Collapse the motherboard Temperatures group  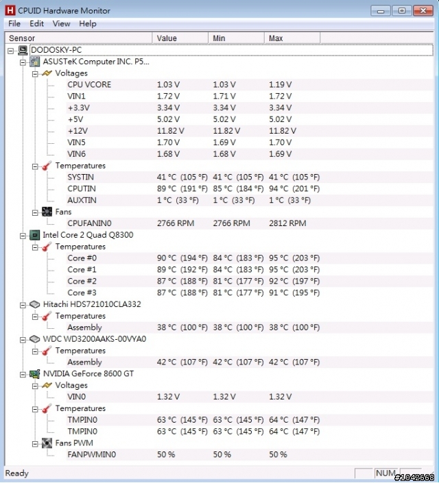tap(35, 166)
